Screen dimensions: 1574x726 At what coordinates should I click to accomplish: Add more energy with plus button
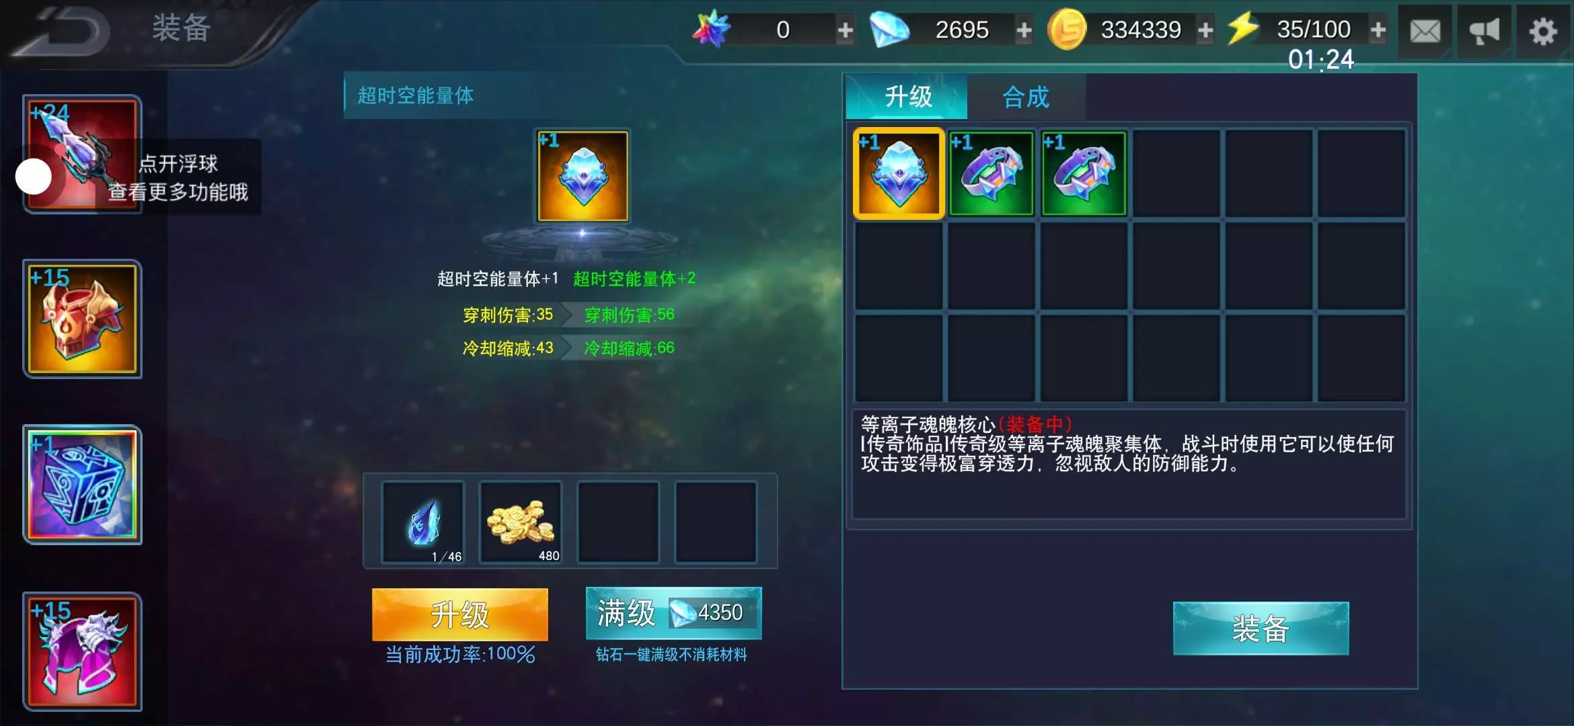tap(1378, 30)
